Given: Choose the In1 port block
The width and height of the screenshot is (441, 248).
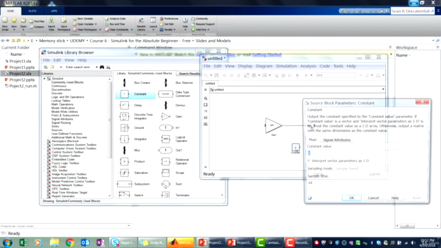Looking at the screenshot, I should coord(166,127).
